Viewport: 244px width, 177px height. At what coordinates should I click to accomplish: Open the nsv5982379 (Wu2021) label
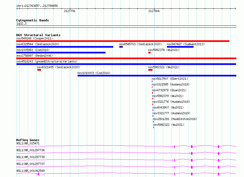[x=168, y=96]
